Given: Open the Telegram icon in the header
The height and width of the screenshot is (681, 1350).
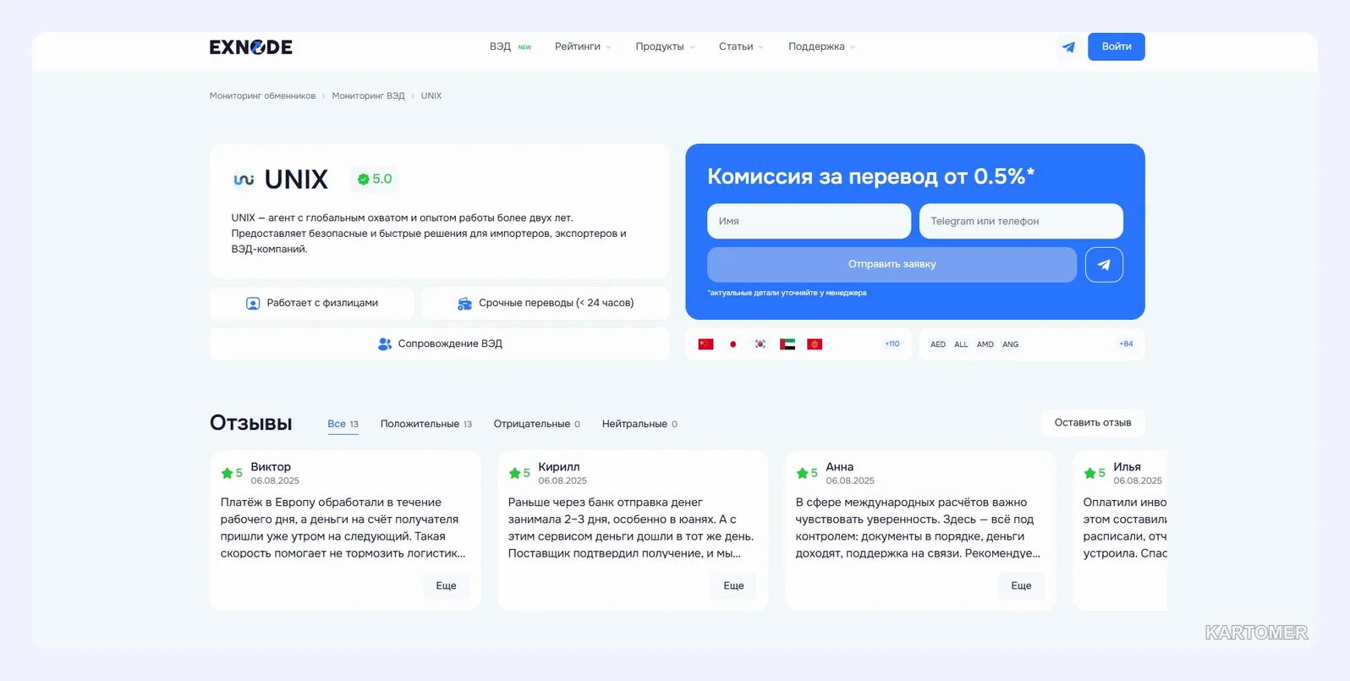Looking at the screenshot, I should [1068, 47].
